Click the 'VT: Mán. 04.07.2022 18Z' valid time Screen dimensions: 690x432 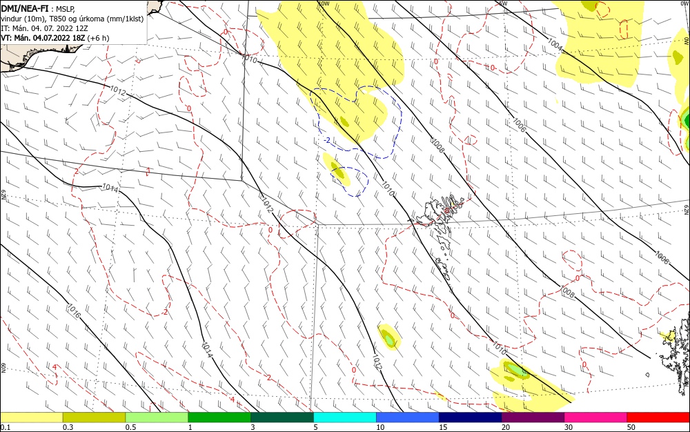[43, 38]
